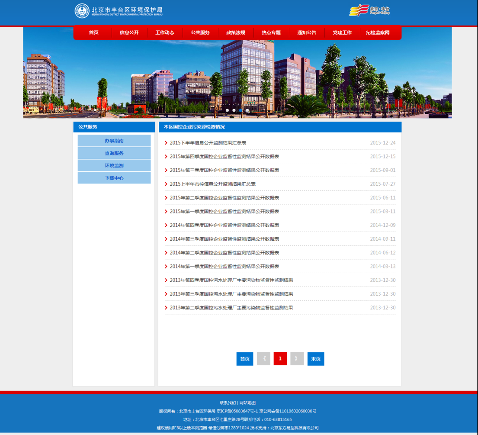Screen dimensions: 478x435
Task: Jump to last page 末页 button
Action: (x=316, y=359)
